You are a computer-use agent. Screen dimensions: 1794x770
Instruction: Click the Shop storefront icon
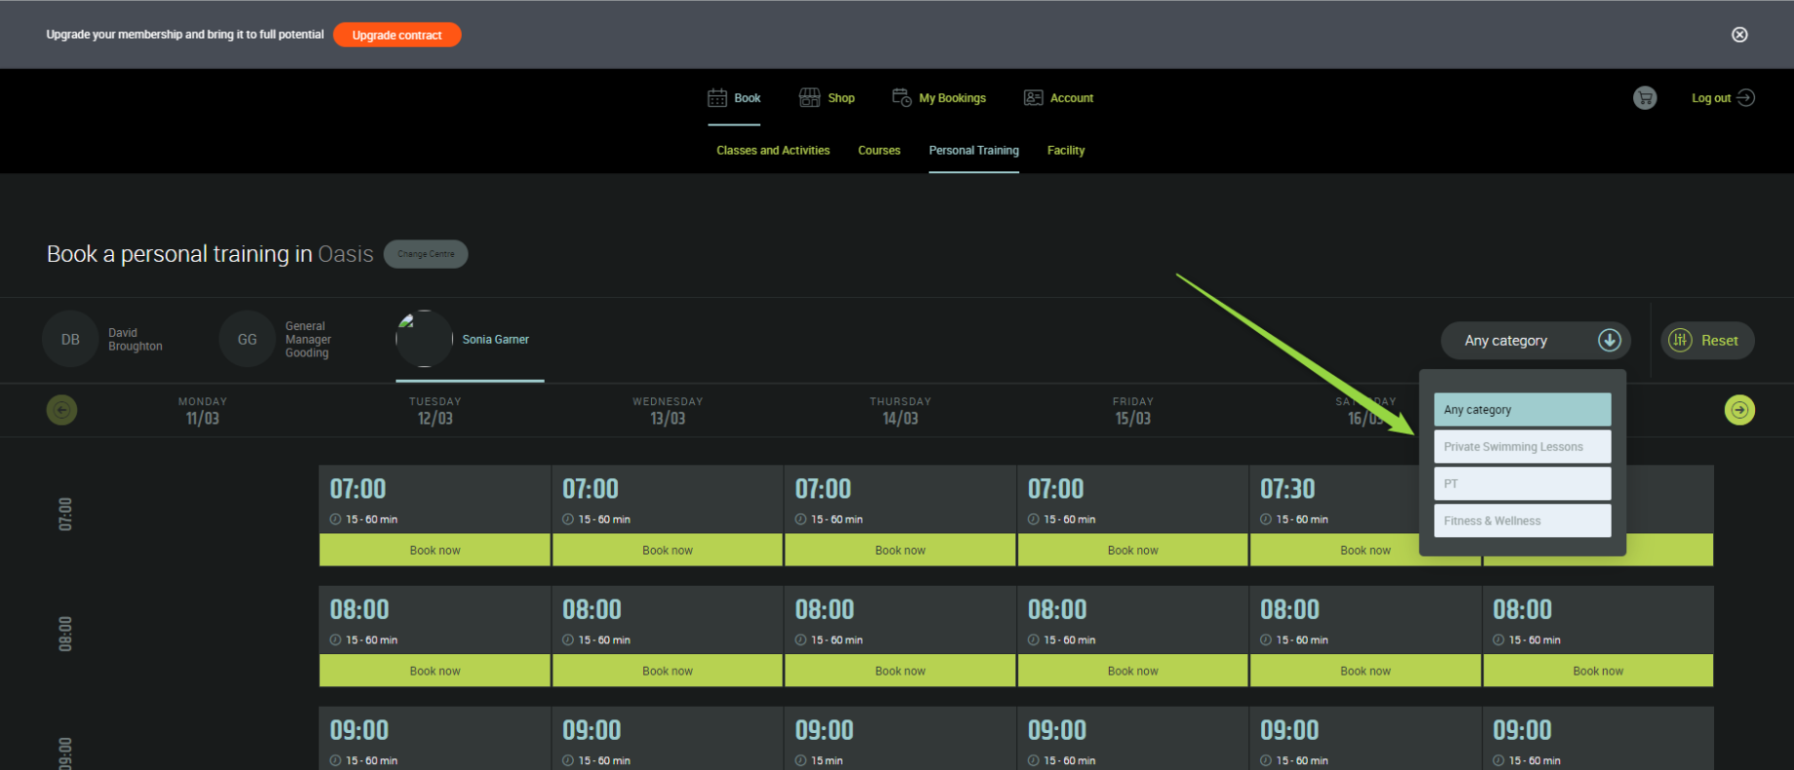[810, 98]
